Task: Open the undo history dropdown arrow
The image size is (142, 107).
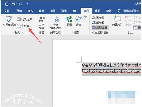Action: point(17,4)
